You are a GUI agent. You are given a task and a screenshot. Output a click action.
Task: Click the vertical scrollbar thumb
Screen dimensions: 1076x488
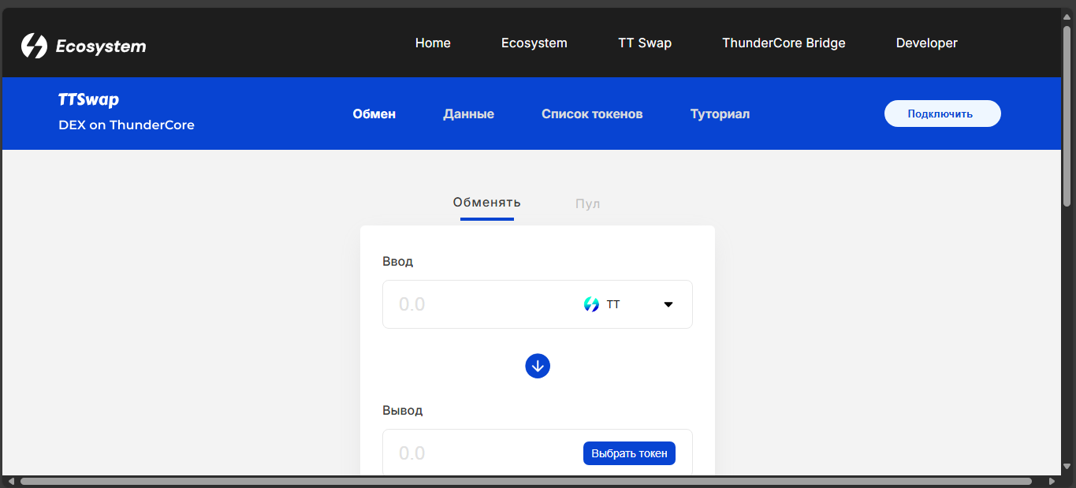pyautogui.click(x=1067, y=116)
